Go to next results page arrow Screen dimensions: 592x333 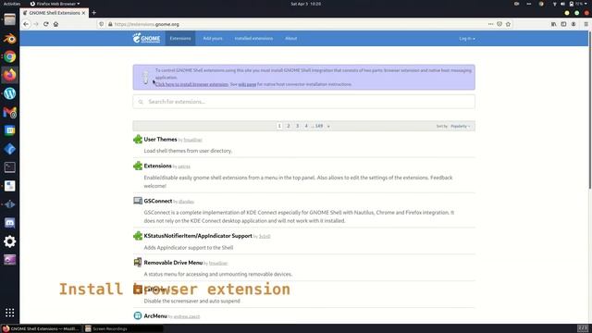328,126
